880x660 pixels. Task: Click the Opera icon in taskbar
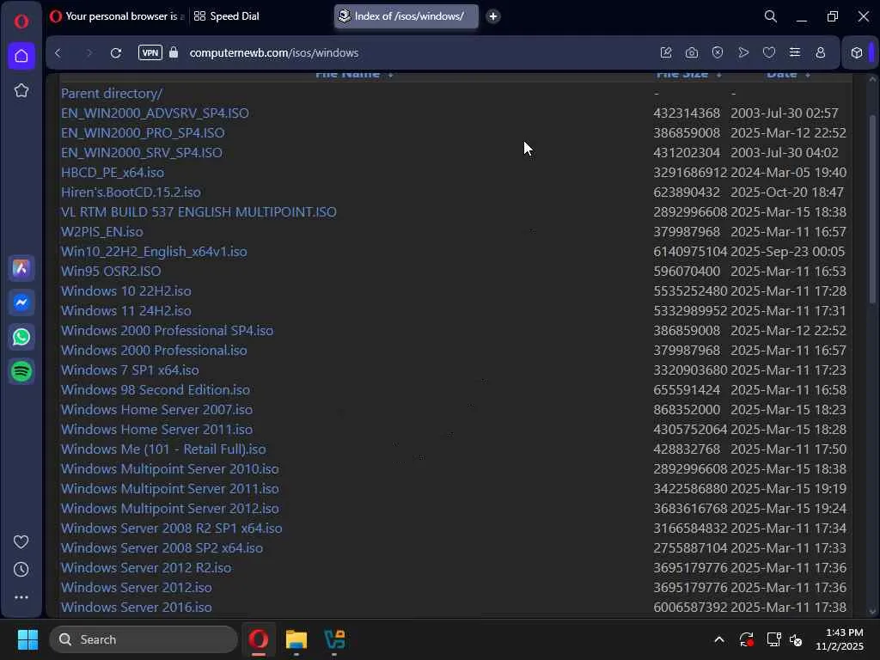coord(258,639)
